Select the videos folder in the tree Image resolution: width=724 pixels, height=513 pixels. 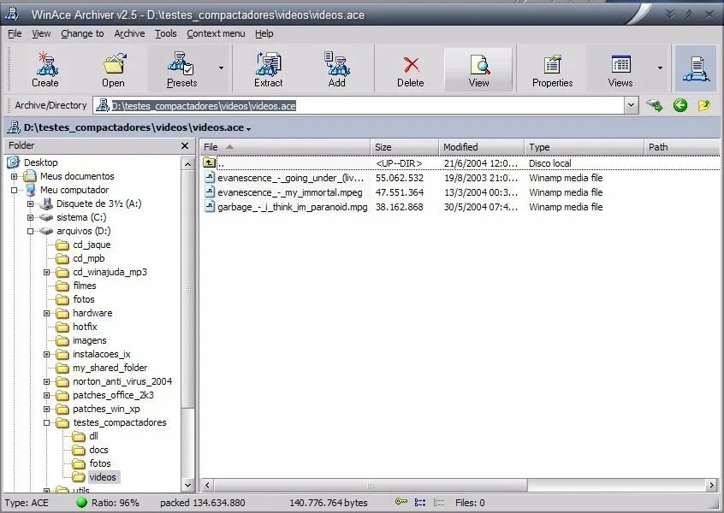pos(103,477)
